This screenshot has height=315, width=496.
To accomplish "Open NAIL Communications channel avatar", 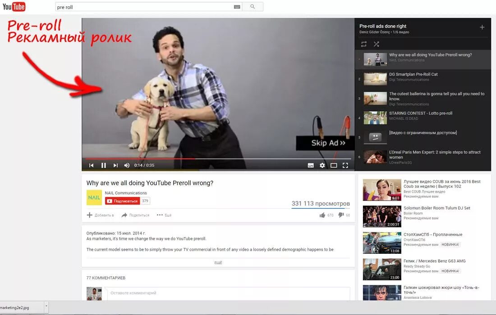I will click(x=94, y=198).
